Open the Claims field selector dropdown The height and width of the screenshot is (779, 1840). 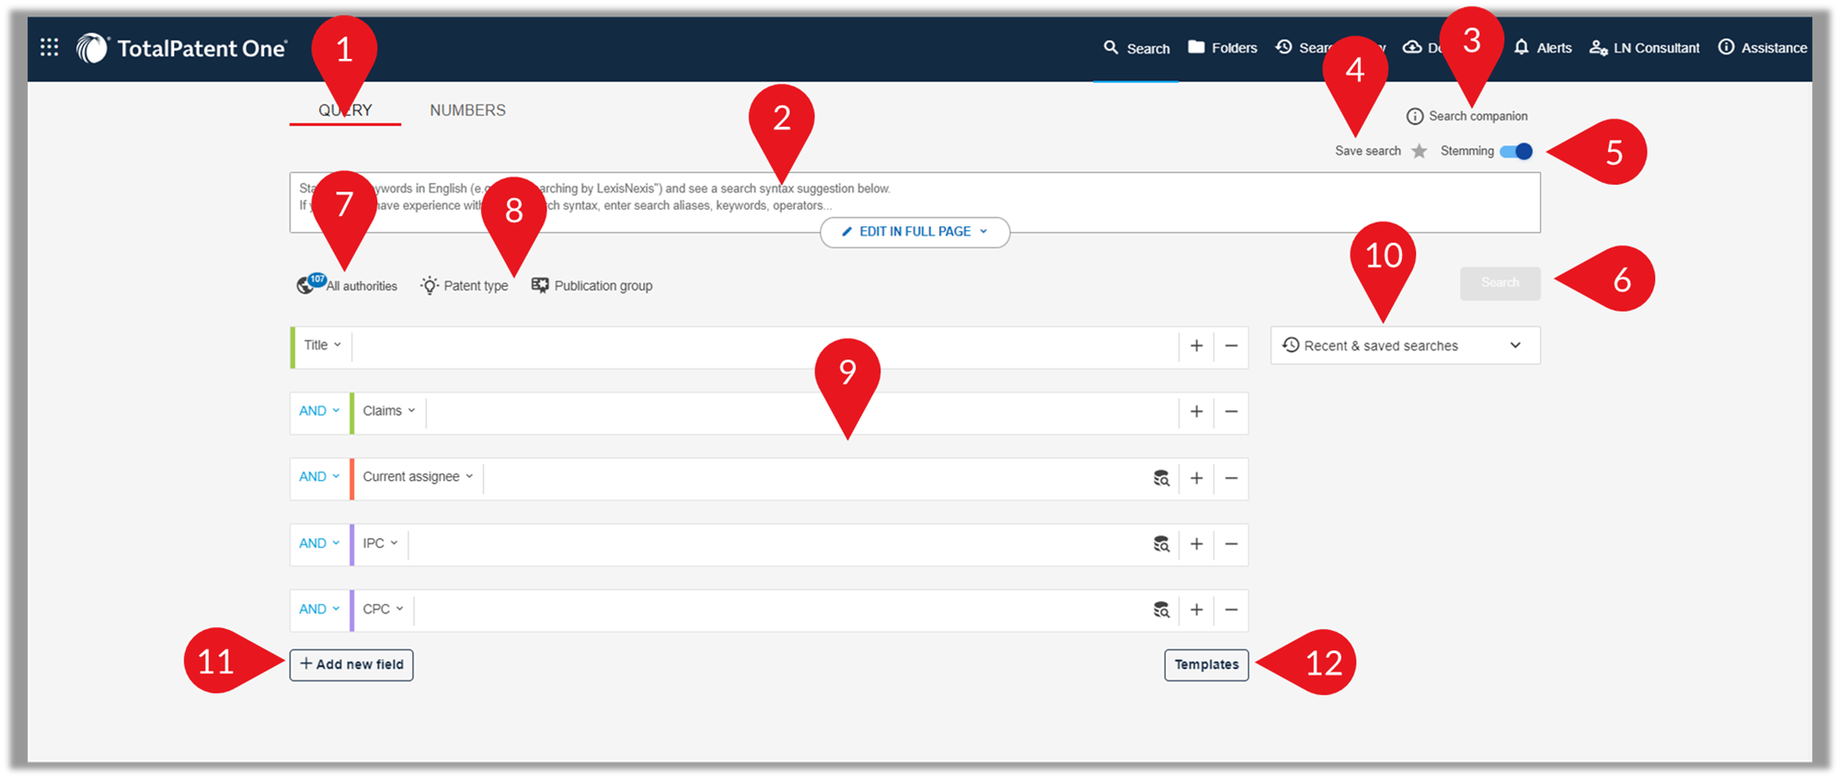point(389,411)
